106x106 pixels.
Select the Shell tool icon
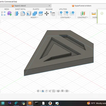point(29,14)
